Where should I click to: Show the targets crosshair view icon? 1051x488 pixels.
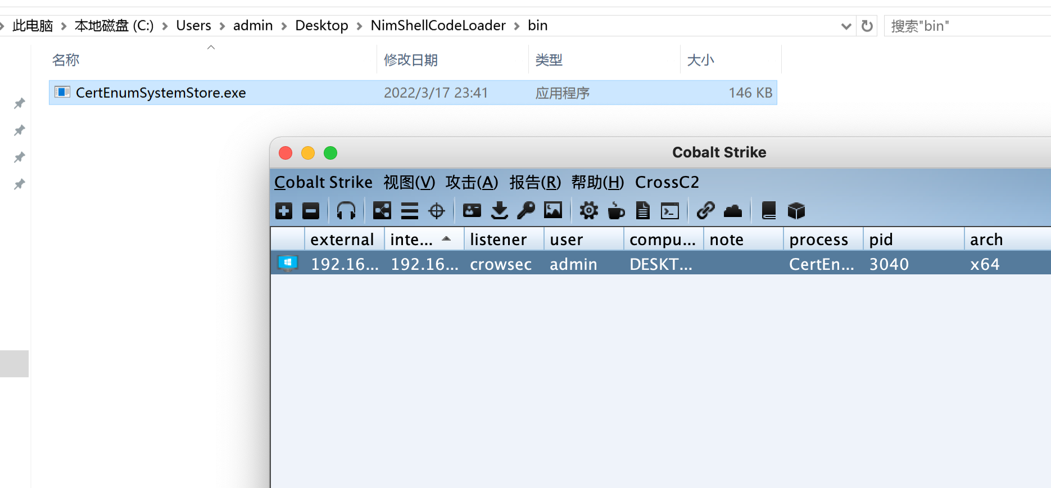click(x=437, y=211)
